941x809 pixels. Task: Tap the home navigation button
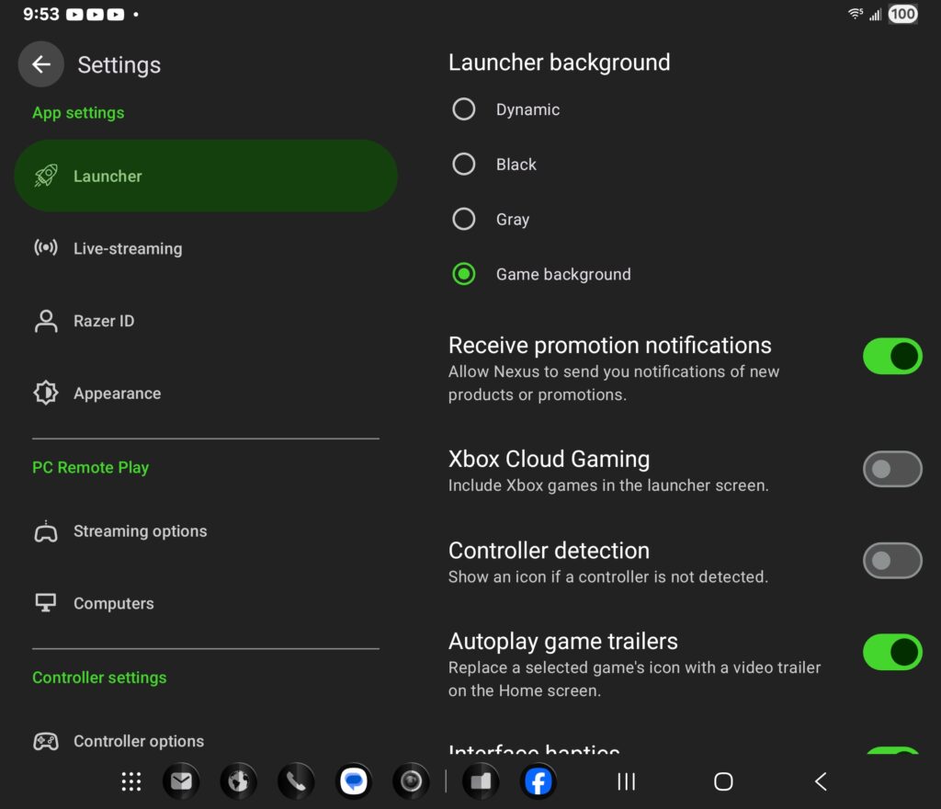point(723,781)
